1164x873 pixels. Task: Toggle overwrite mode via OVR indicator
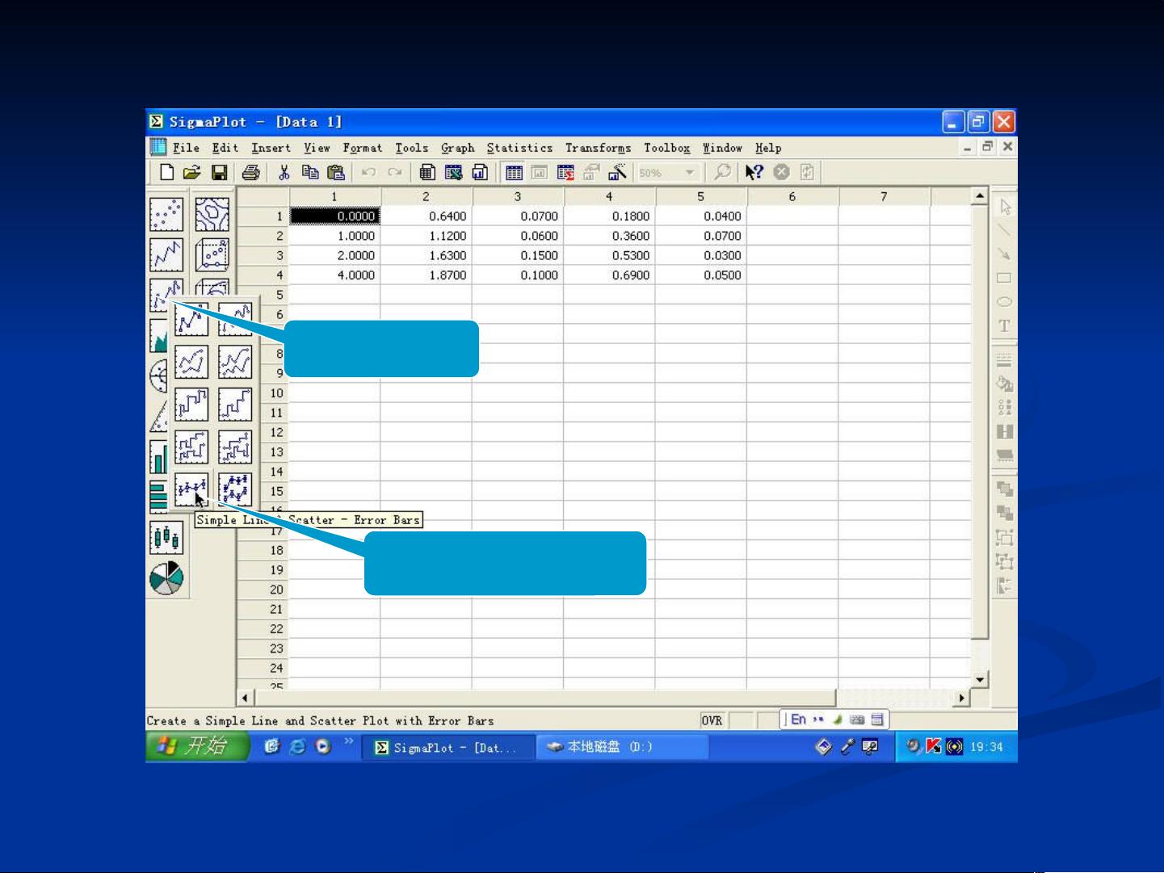pos(712,720)
